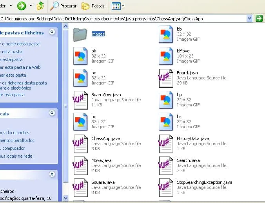265x203 pixels.
Task: Select the BoardView.java file icon
Action: tap(80, 100)
